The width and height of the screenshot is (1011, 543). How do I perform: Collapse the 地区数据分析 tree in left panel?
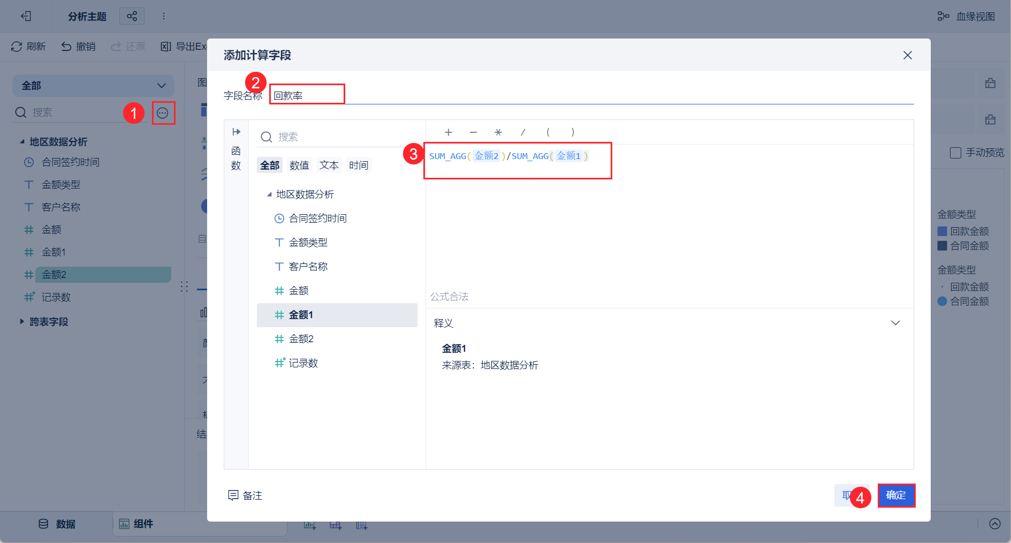tap(22, 142)
